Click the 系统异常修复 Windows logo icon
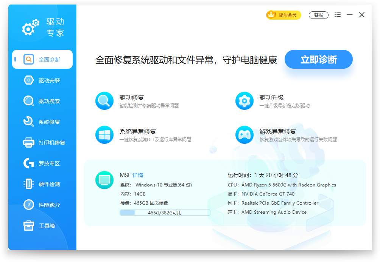 pos(104,135)
